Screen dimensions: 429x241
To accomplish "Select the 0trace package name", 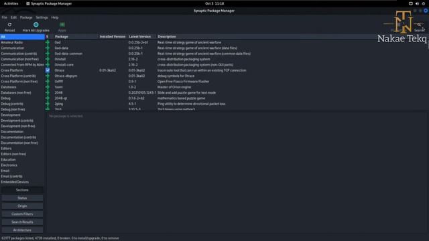I will pos(60,70).
